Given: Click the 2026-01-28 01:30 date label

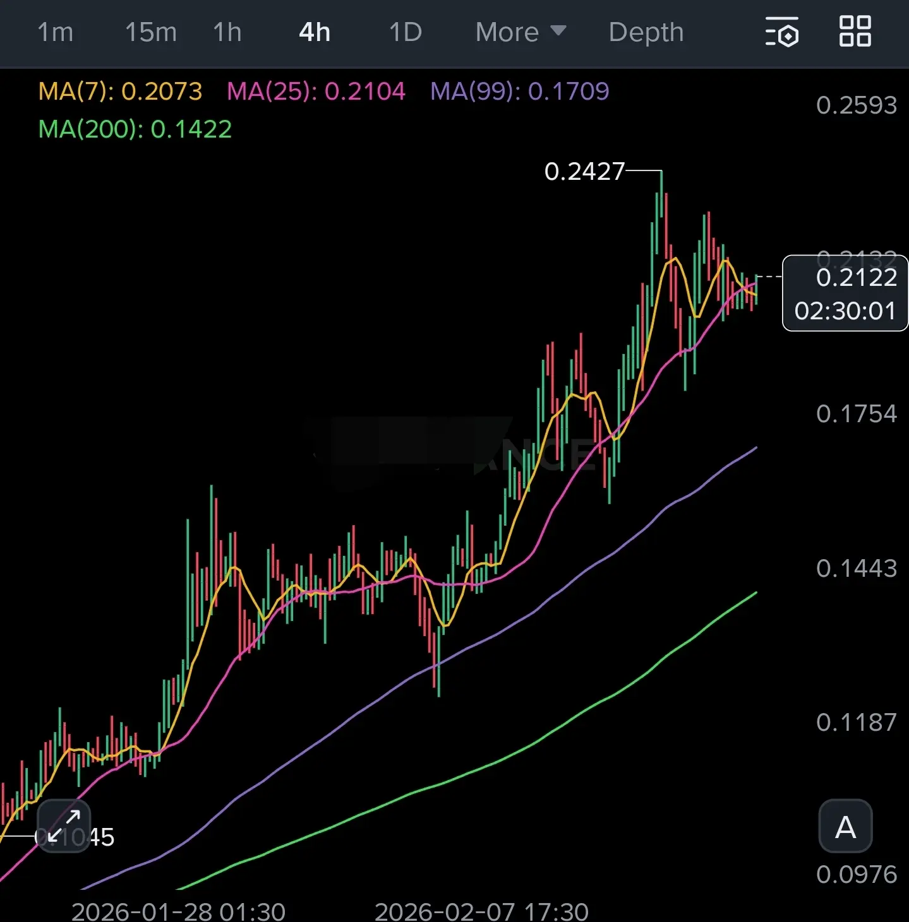Looking at the screenshot, I should pos(178,911).
